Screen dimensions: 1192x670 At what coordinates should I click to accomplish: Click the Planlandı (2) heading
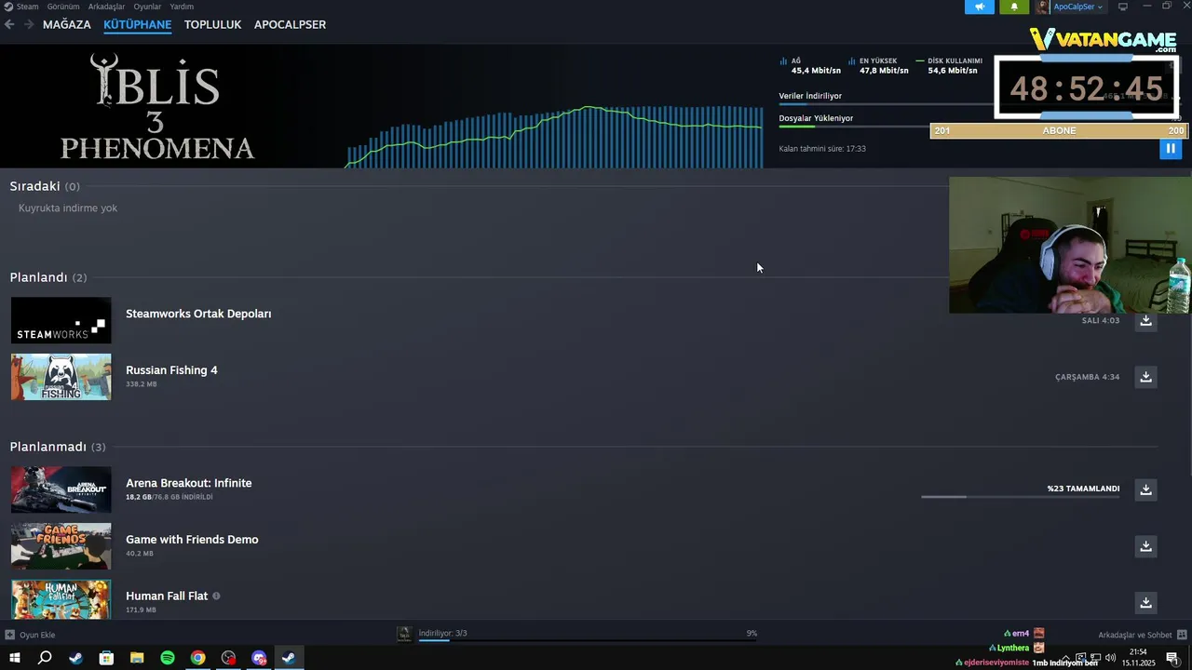pos(48,277)
